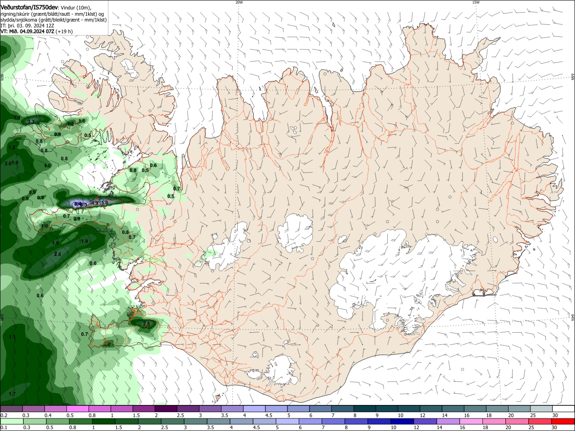Click the 'slydda/snjókoma' legend description line
575x431 pixels.
click(53, 20)
